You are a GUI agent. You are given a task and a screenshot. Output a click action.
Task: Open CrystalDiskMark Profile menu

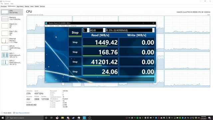tap(57, 26)
